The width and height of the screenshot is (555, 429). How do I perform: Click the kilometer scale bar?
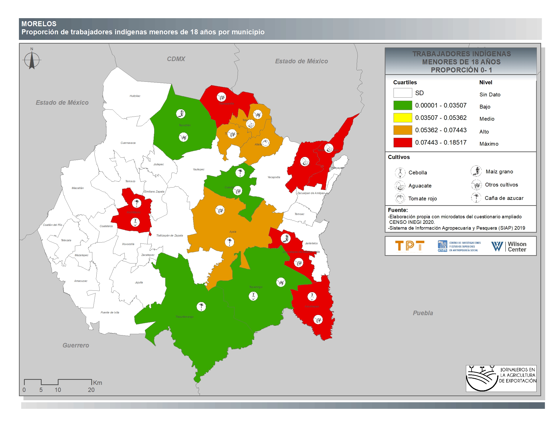[58, 382]
